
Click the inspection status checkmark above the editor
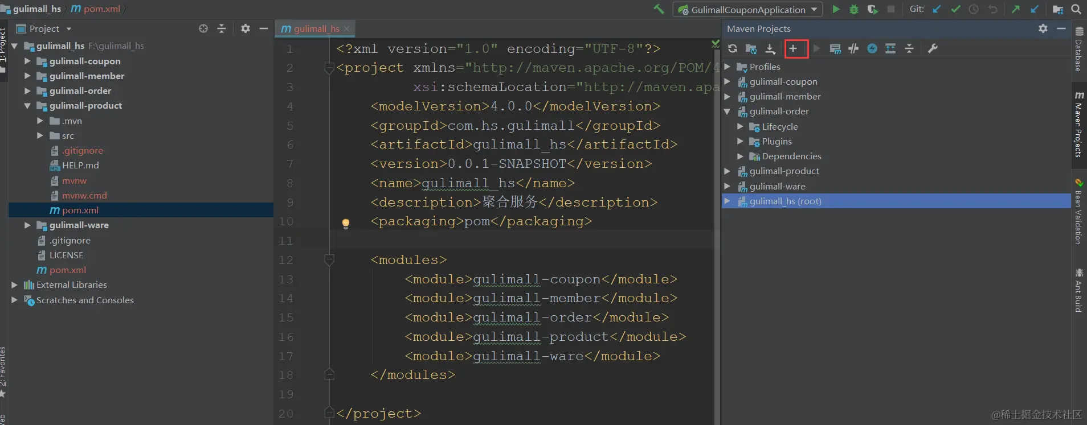(715, 43)
